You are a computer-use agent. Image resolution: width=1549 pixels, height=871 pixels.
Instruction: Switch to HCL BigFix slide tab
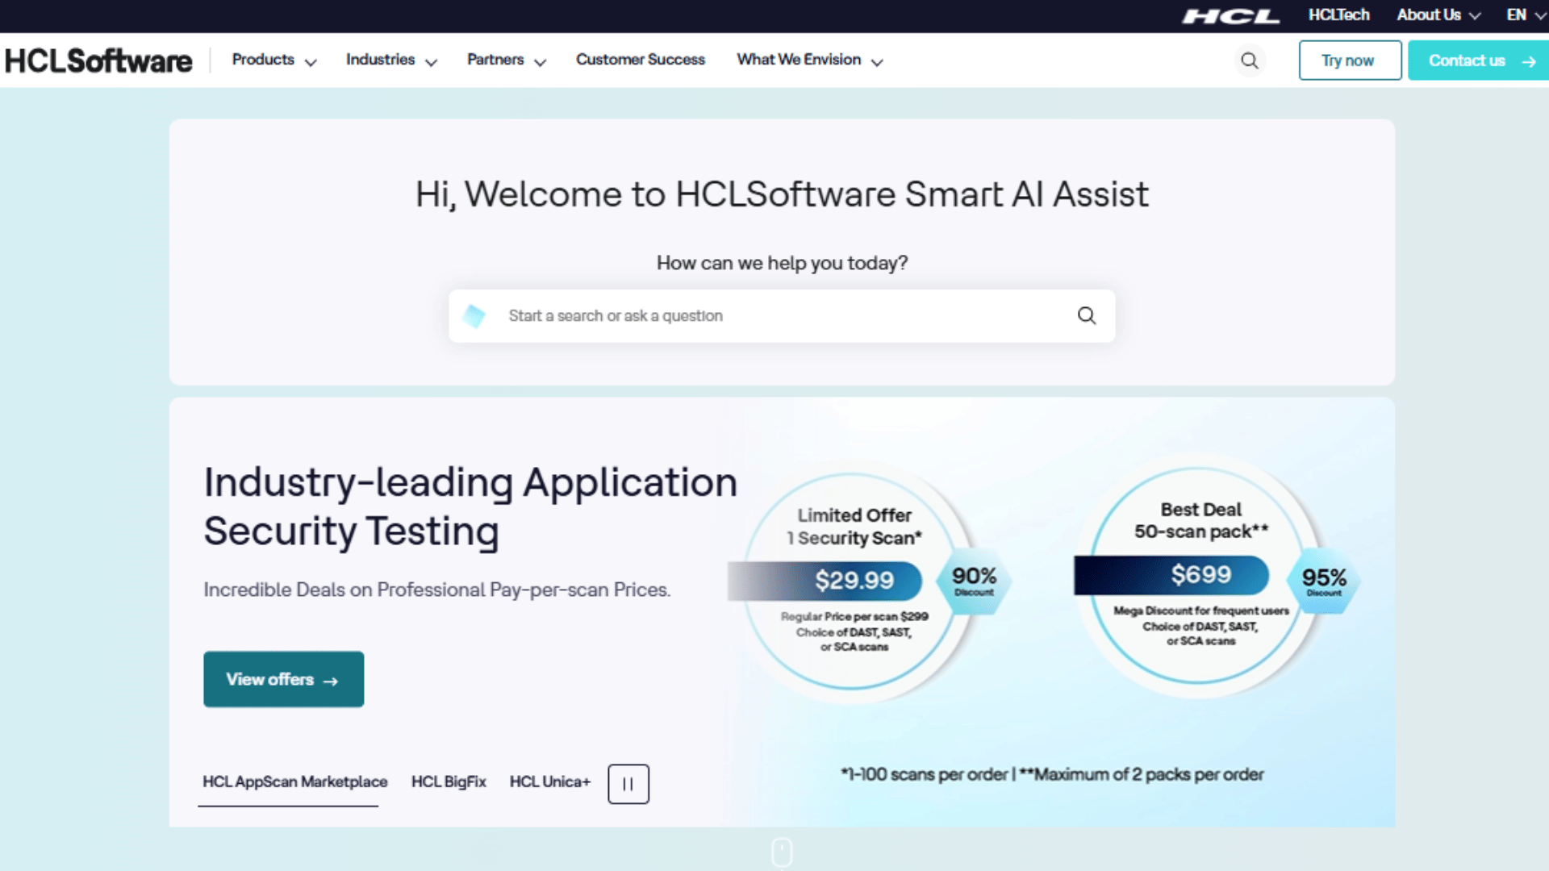pos(449,782)
